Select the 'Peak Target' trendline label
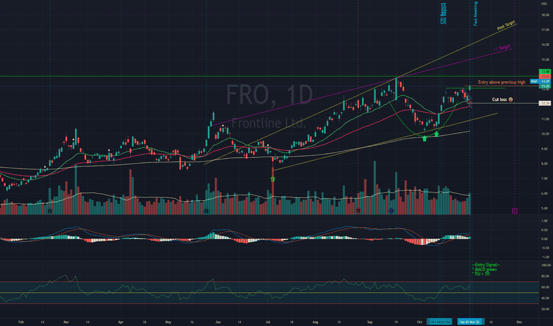The width and height of the screenshot is (553, 326). coord(506,25)
